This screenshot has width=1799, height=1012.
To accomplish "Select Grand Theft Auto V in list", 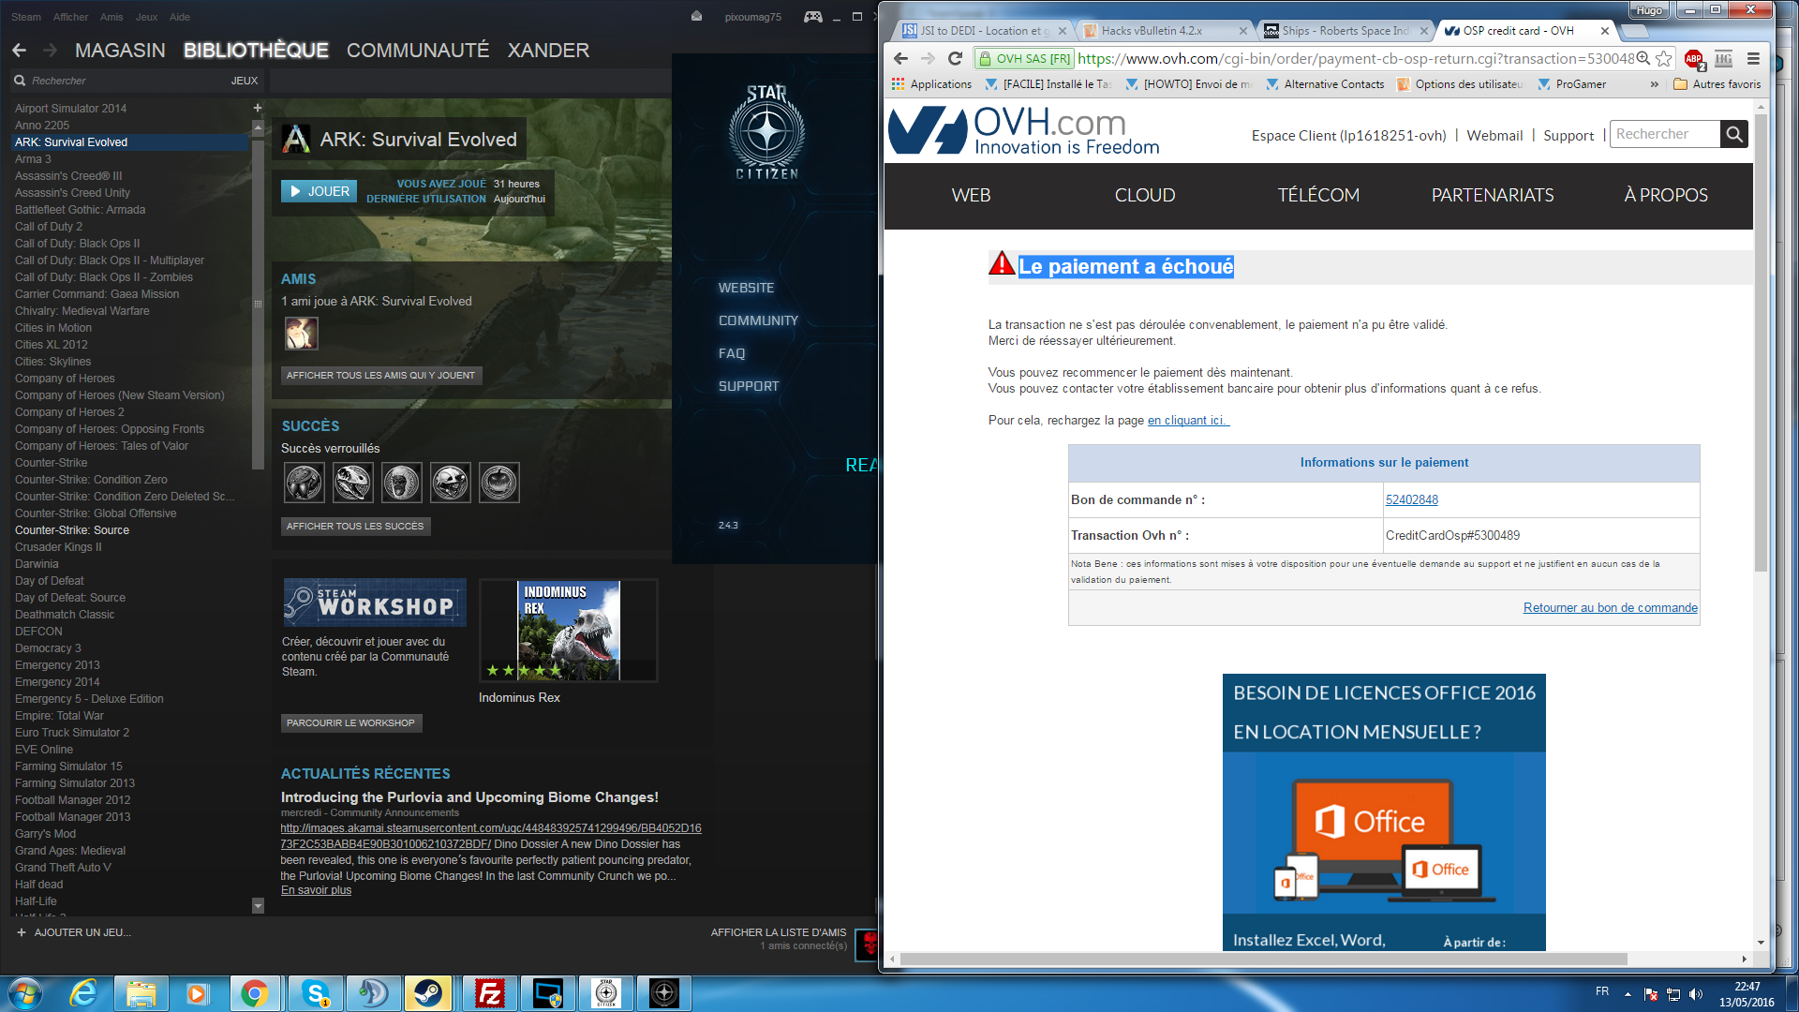I will 63,868.
